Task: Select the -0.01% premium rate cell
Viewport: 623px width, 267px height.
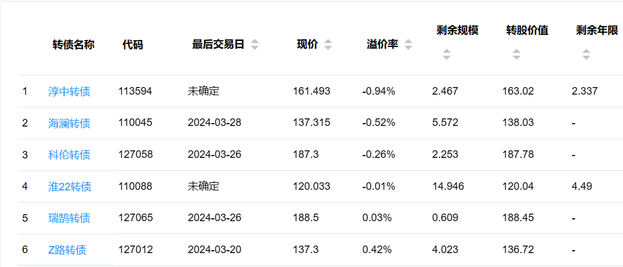Action: [x=379, y=186]
